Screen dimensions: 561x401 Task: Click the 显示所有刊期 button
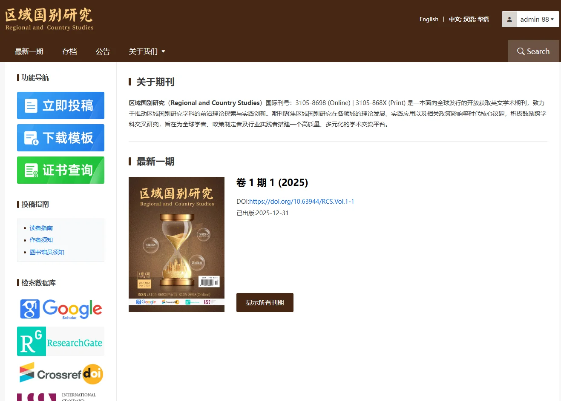[x=265, y=302]
